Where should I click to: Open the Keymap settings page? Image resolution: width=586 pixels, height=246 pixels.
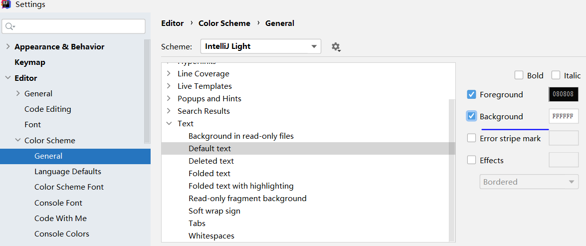click(30, 62)
